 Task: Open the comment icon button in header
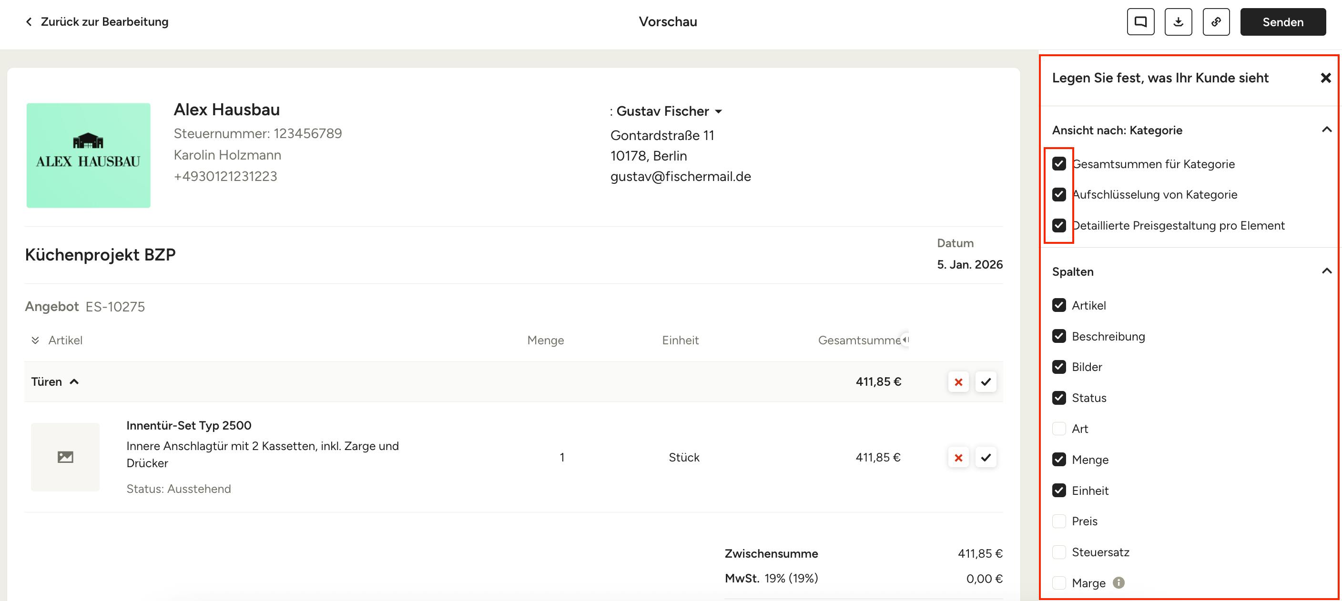[1140, 22]
